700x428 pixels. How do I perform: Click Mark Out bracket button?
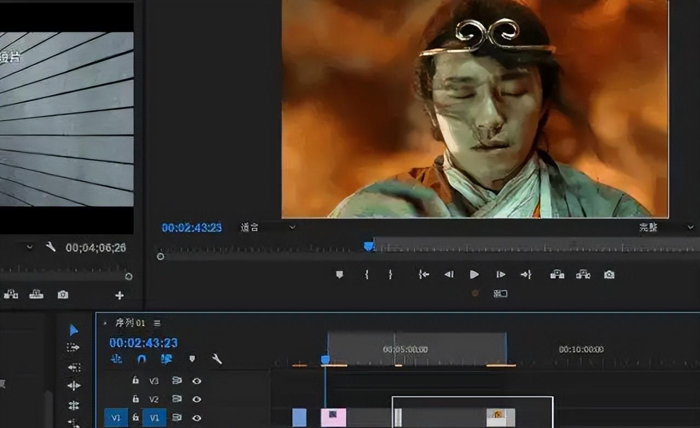coord(390,275)
